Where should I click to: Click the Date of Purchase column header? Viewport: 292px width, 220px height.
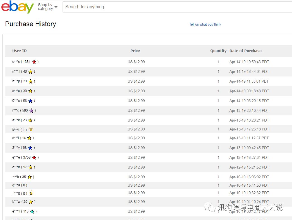point(245,51)
